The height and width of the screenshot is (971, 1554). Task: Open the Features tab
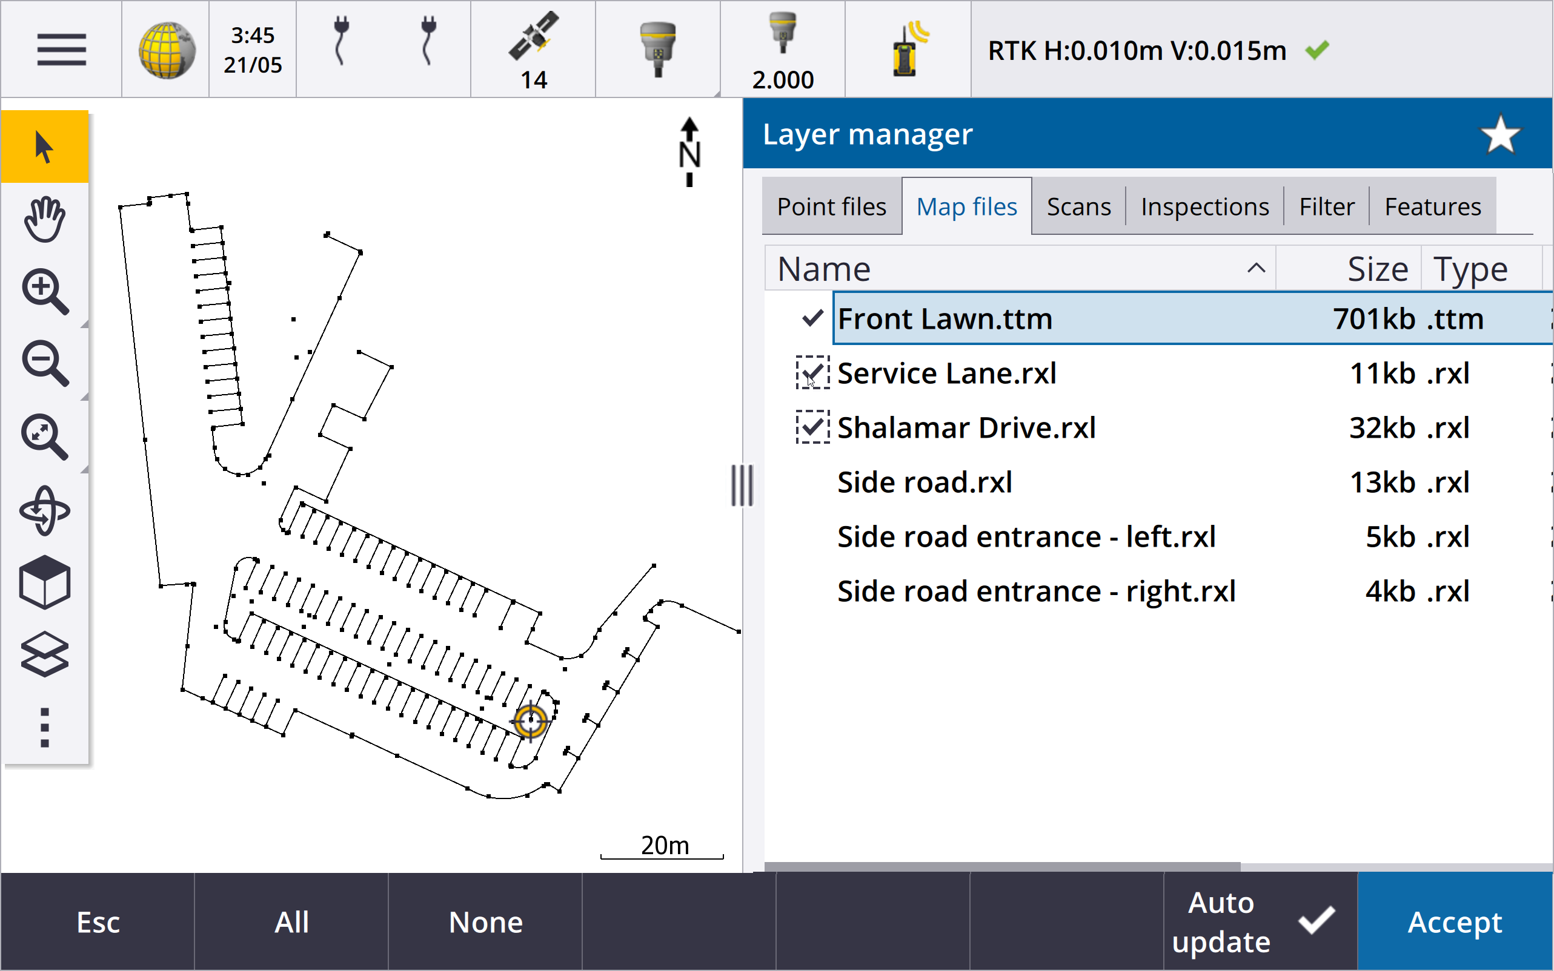1433,207
